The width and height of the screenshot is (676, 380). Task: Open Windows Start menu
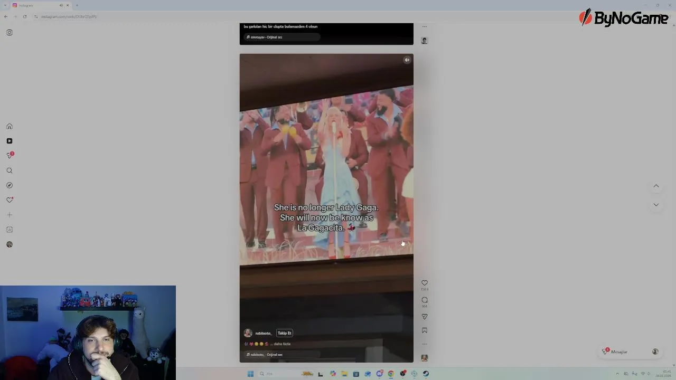[251, 374]
